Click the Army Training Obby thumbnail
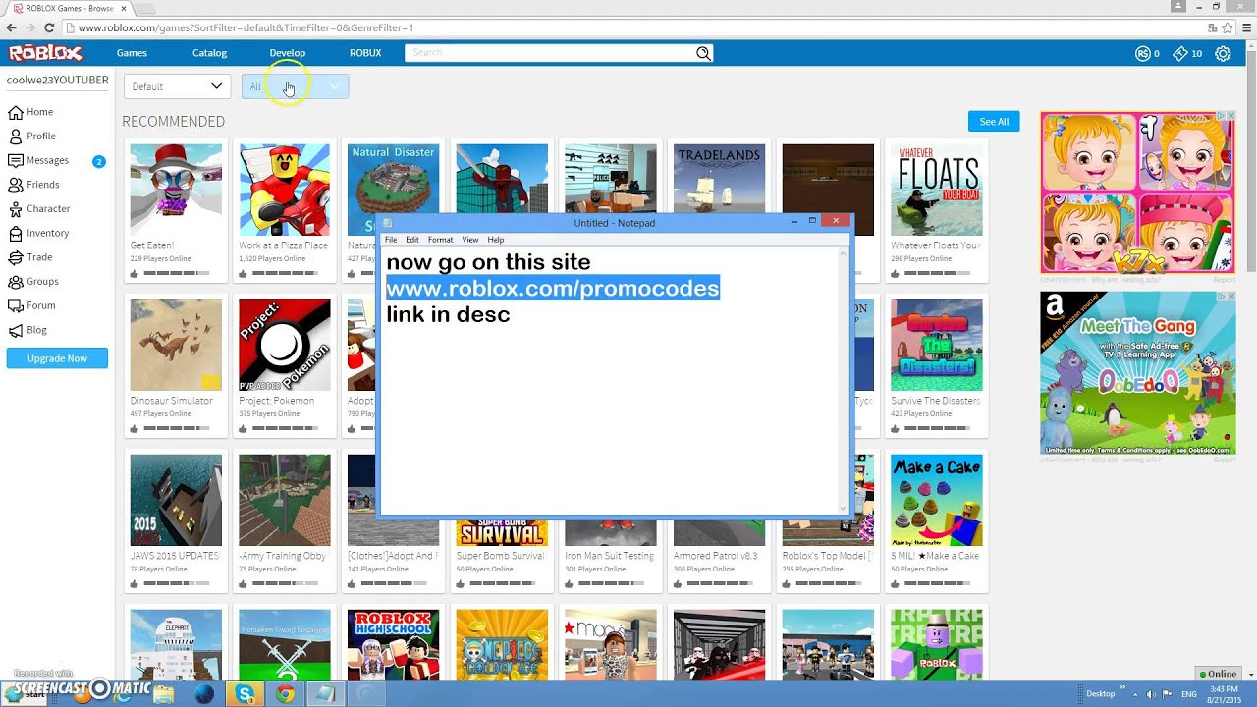 tap(285, 500)
